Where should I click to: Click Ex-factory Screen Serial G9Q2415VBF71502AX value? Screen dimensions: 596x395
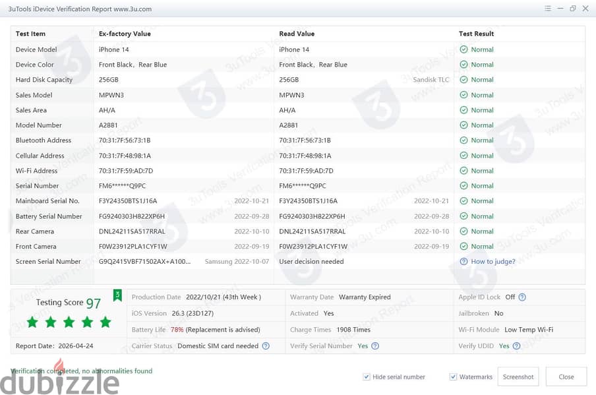click(x=145, y=262)
